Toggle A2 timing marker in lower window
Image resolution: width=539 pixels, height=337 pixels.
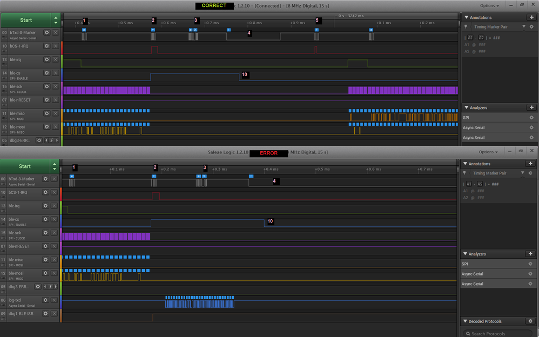(x=480, y=184)
